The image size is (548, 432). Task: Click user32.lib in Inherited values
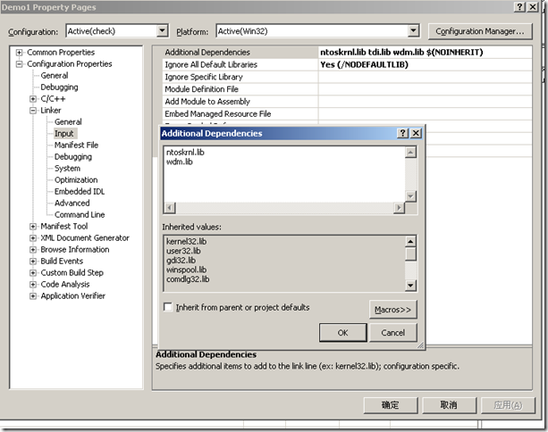pos(183,251)
